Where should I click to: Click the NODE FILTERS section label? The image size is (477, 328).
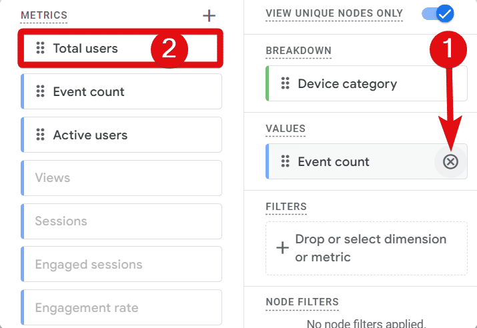point(302,302)
